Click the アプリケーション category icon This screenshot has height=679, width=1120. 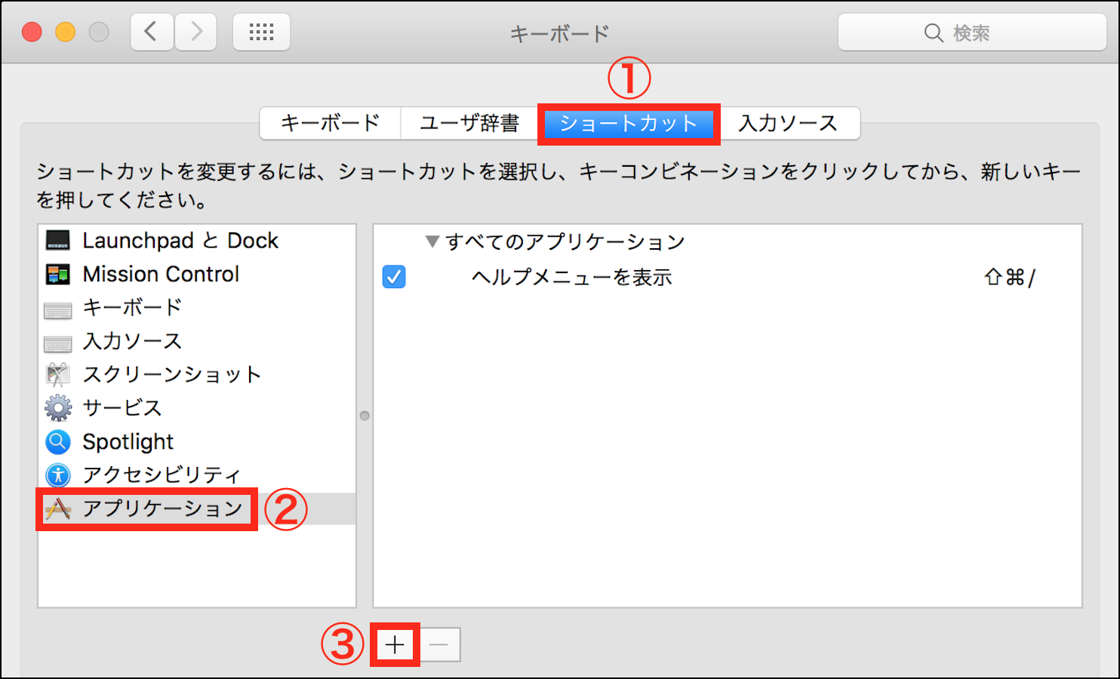58,509
